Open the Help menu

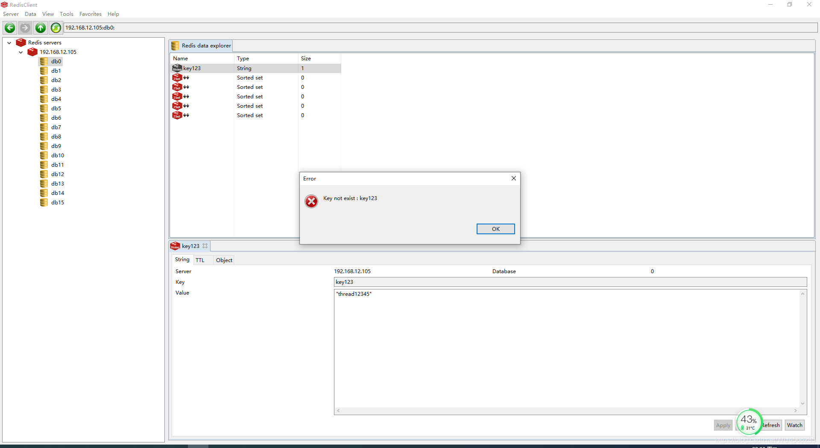pos(113,14)
